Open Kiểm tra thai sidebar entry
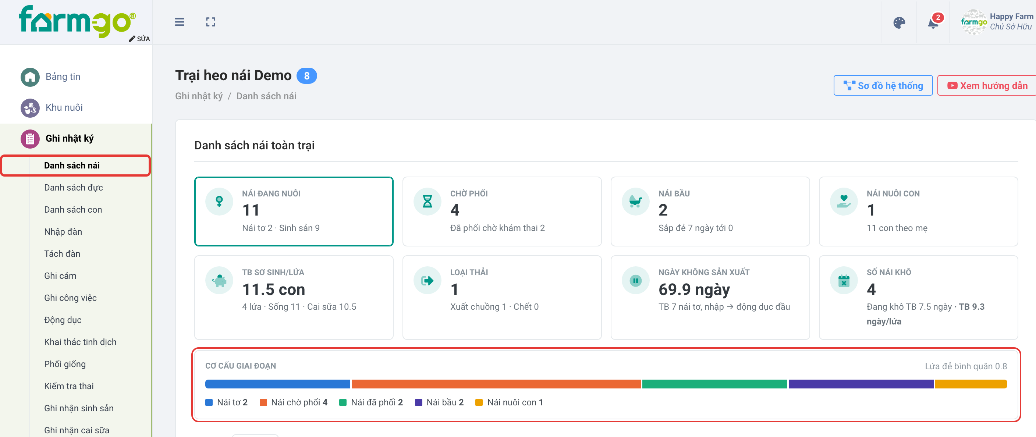1036x437 pixels. click(x=69, y=386)
